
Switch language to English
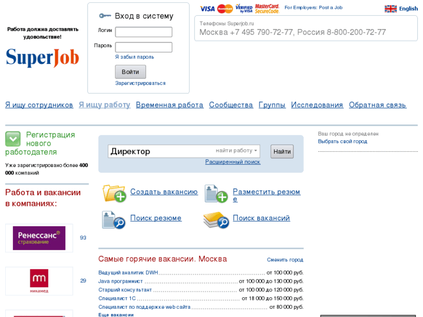[408, 9]
